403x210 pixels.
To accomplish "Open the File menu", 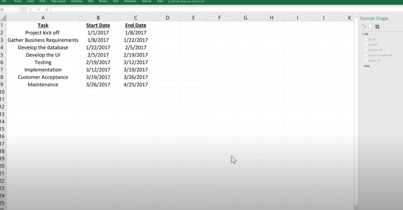I will (4, 1).
